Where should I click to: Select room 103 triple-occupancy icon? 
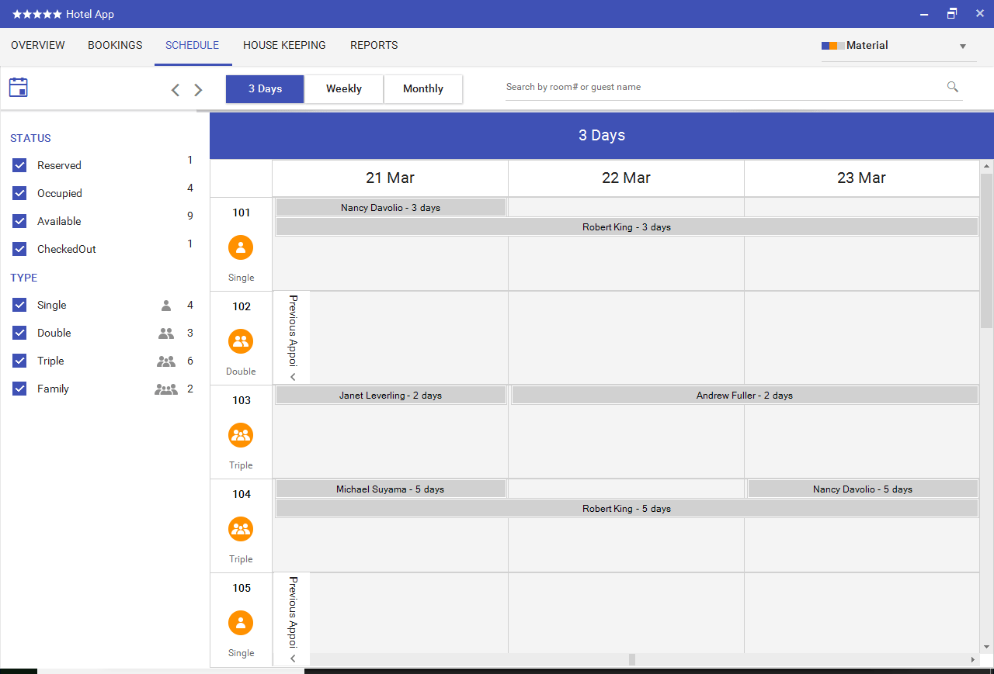point(241,435)
